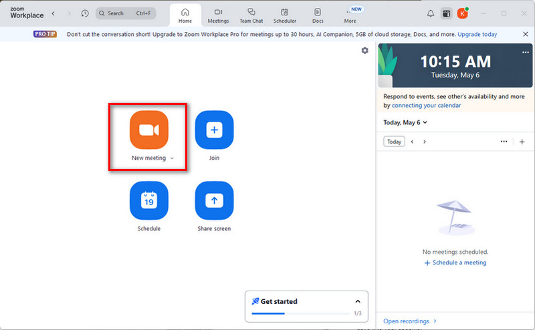
Task: Click the blue Join meeting icon
Action: pos(214,130)
